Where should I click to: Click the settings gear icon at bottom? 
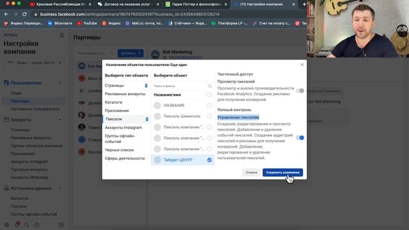7,225
